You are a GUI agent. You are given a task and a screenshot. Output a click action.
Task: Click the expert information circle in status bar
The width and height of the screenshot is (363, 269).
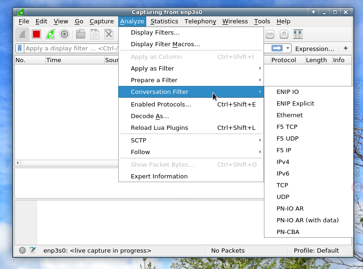[22, 250]
